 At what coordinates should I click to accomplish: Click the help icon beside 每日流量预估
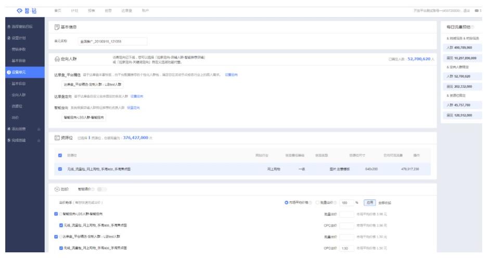(472, 27)
